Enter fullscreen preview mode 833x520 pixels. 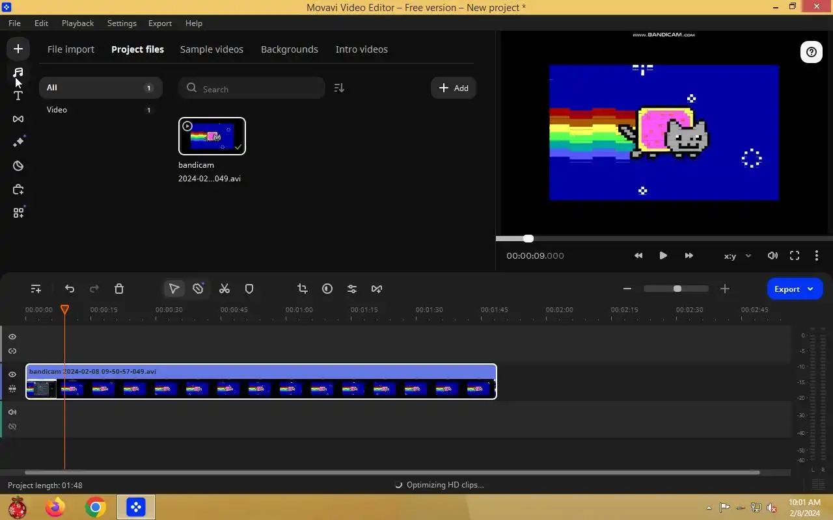click(x=795, y=255)
